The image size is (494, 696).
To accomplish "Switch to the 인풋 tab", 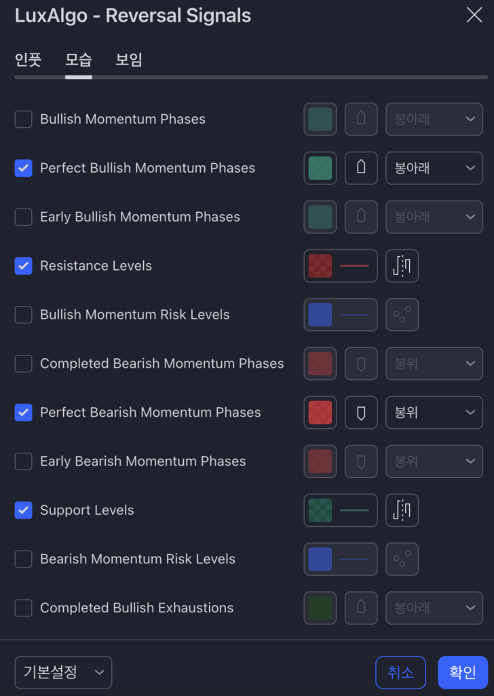I will (28, 60).
